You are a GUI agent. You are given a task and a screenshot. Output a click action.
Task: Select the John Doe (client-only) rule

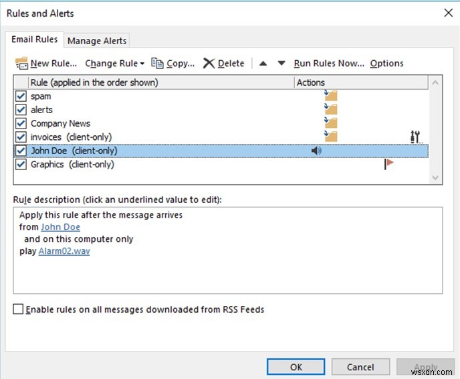221,151
